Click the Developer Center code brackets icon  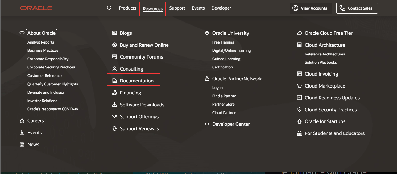(207, 124)
